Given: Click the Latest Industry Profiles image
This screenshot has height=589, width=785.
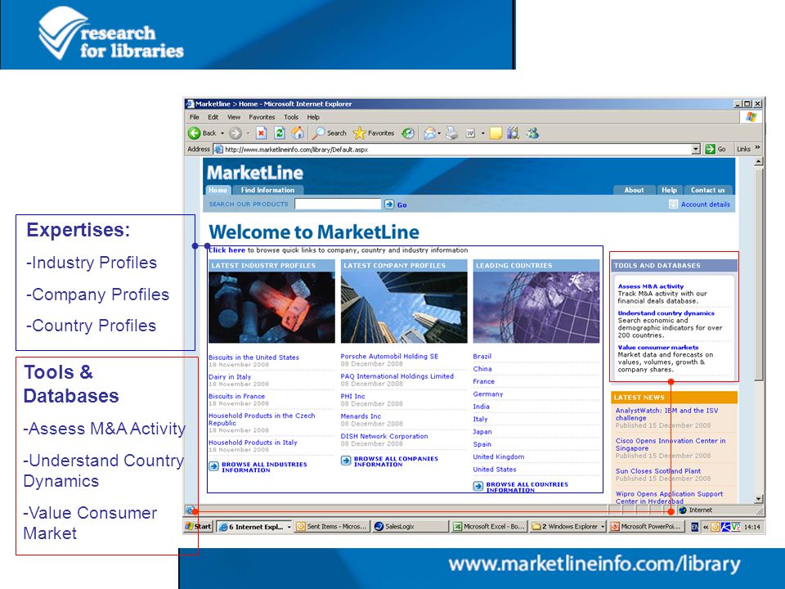Looking at the screenshot, I should pos(271,308).
